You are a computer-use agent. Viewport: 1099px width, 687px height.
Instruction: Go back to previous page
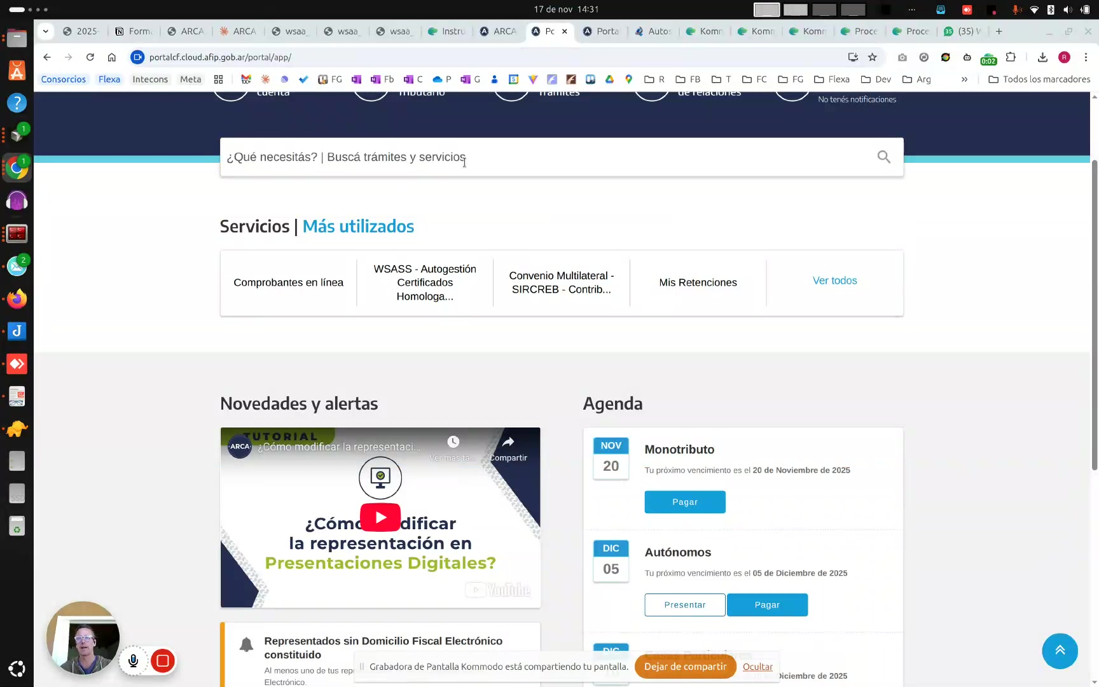[47, 57]
